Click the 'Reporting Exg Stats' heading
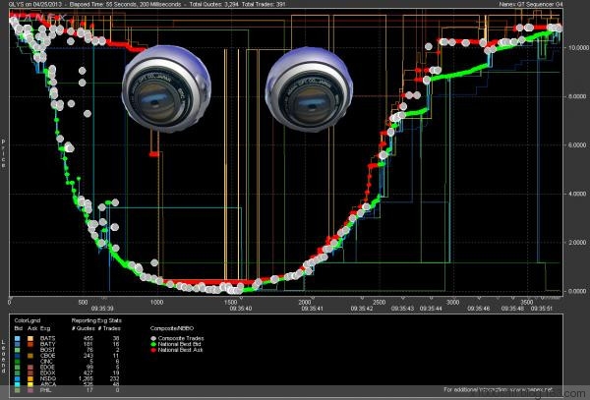 tap(96, 320)
